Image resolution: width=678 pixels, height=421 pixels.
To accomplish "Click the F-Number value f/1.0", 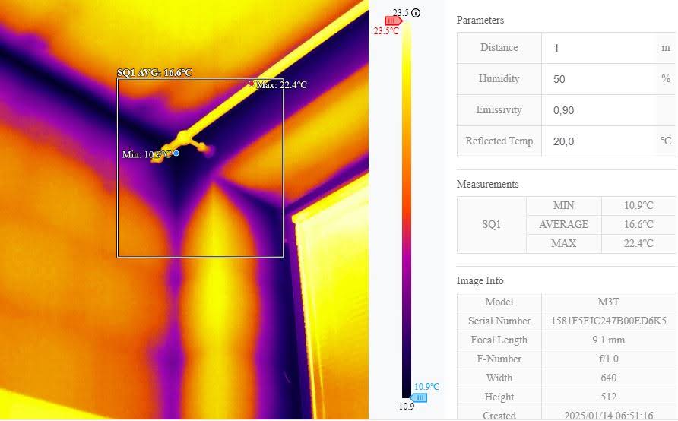I will pyautogui.click(x=608, y=359).
